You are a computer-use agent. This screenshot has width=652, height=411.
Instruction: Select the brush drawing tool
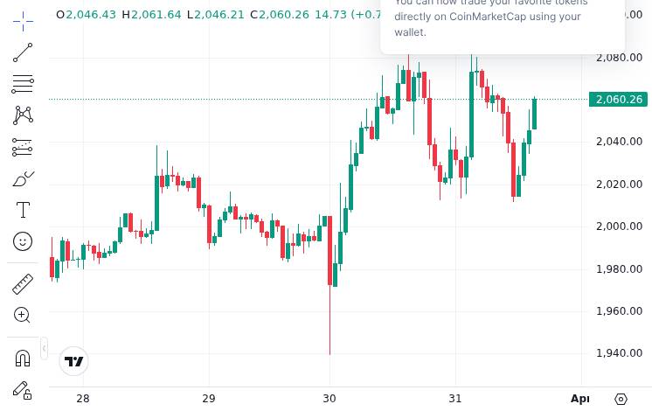click(23, 179)
